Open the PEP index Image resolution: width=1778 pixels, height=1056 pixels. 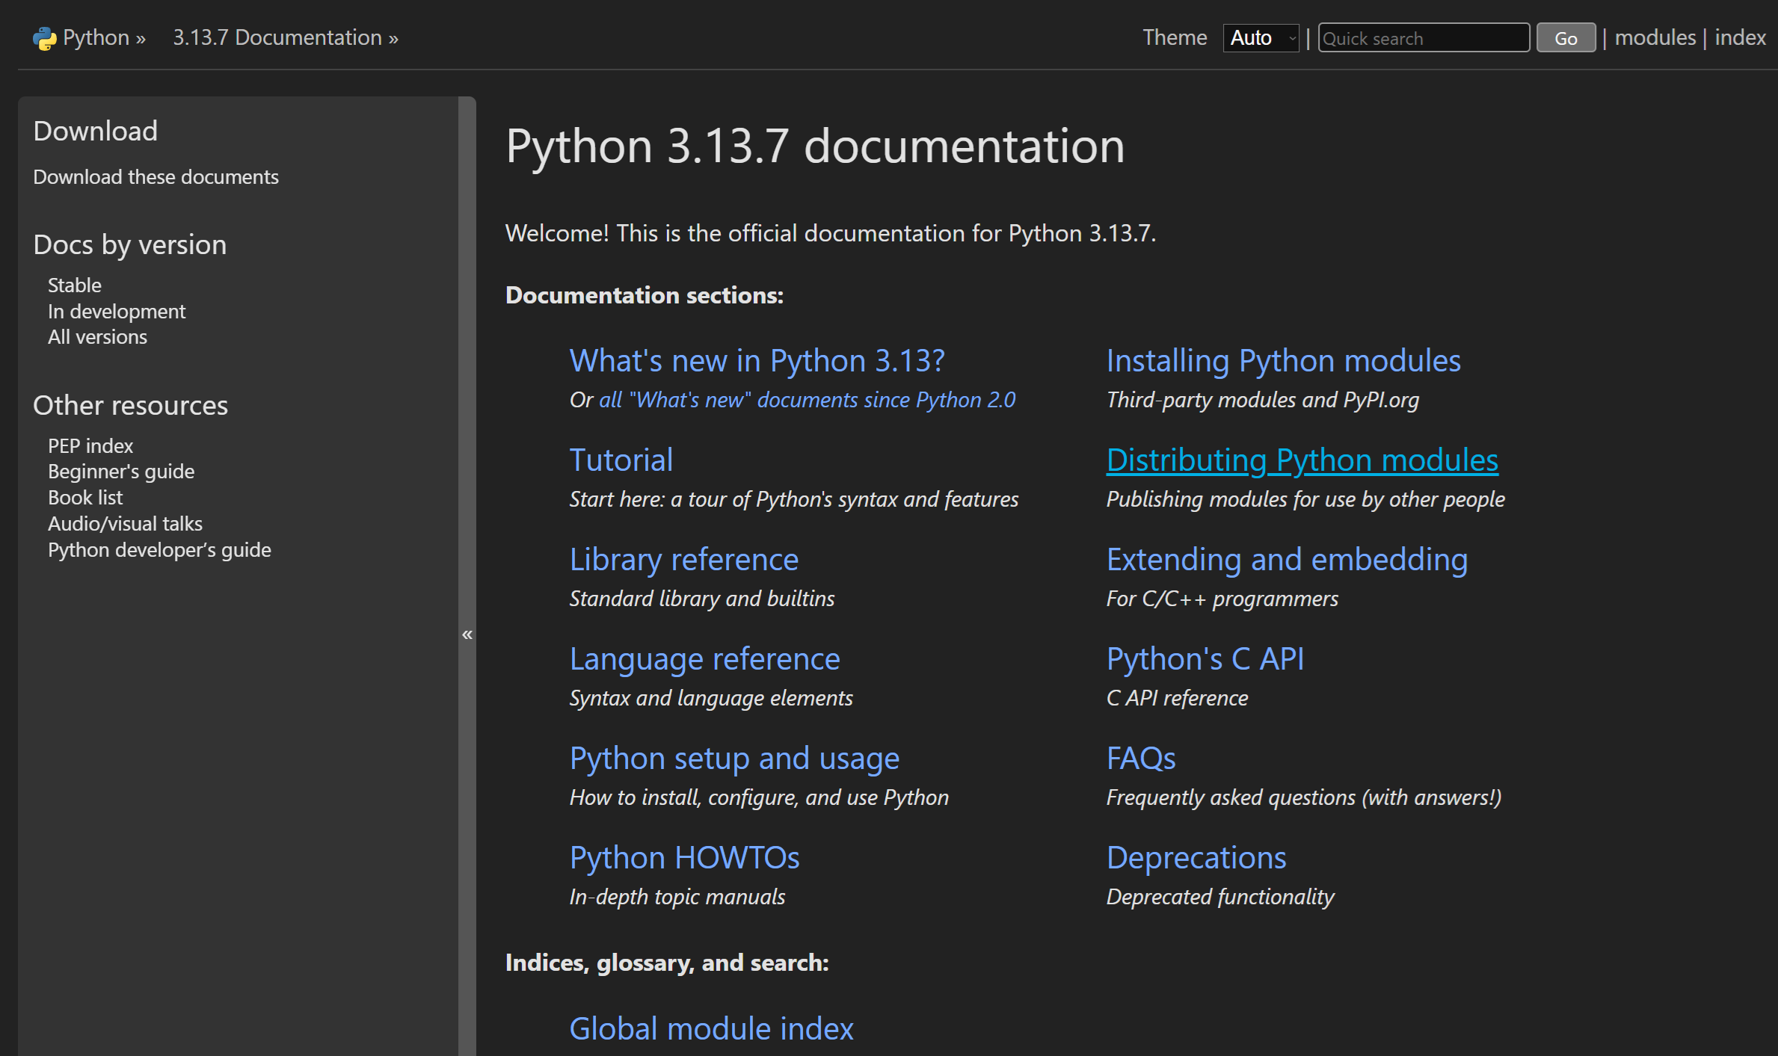point(90,445)
